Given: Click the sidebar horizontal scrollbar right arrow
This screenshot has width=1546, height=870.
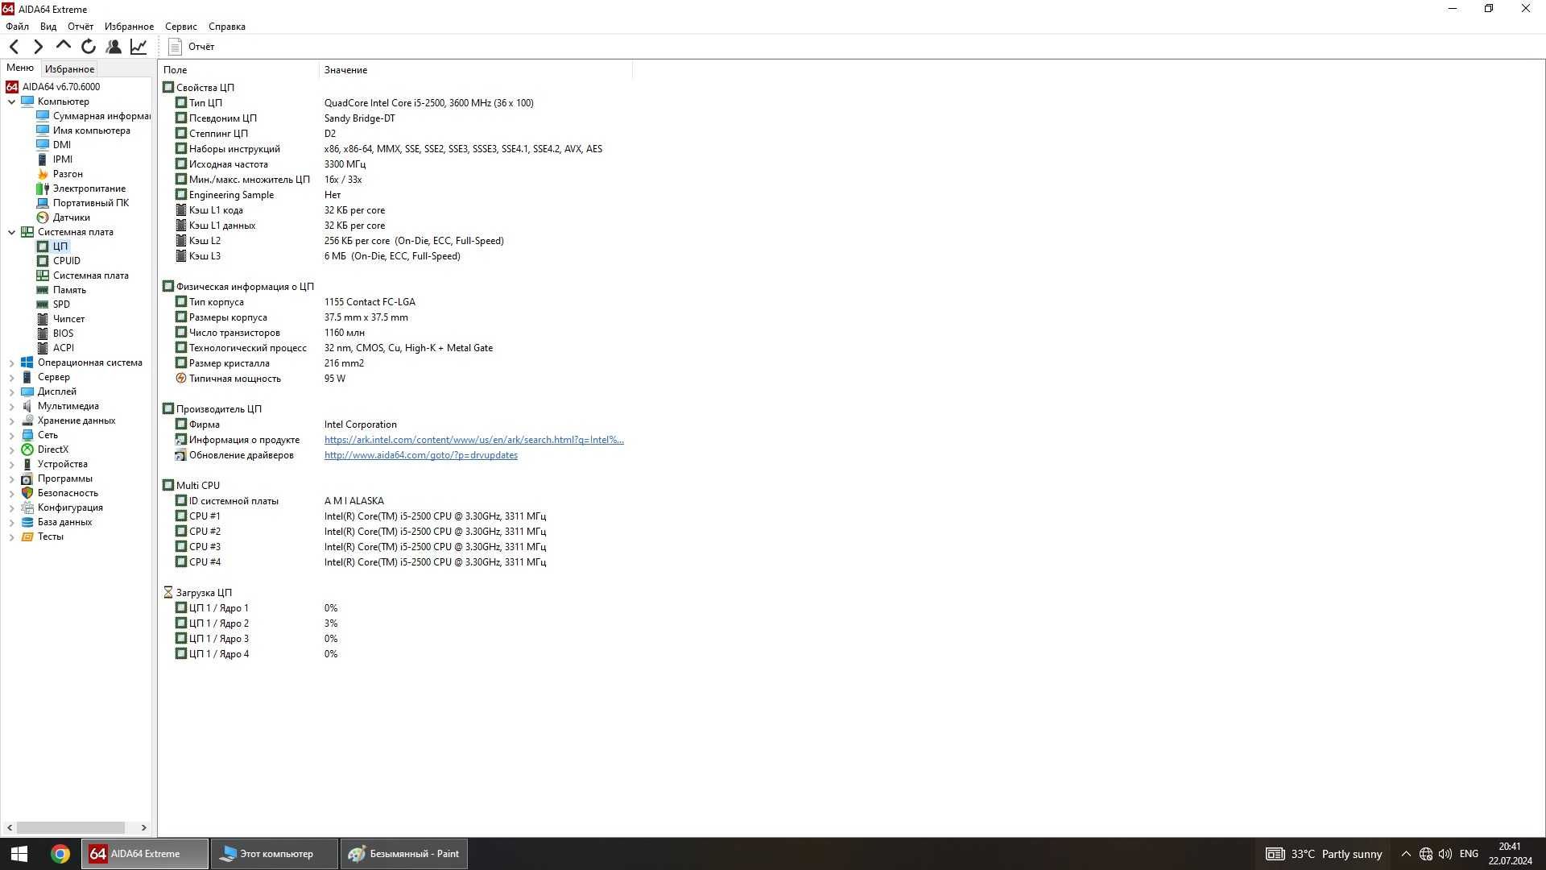Looking at the screenshot, I should click(x=144, y=827).
